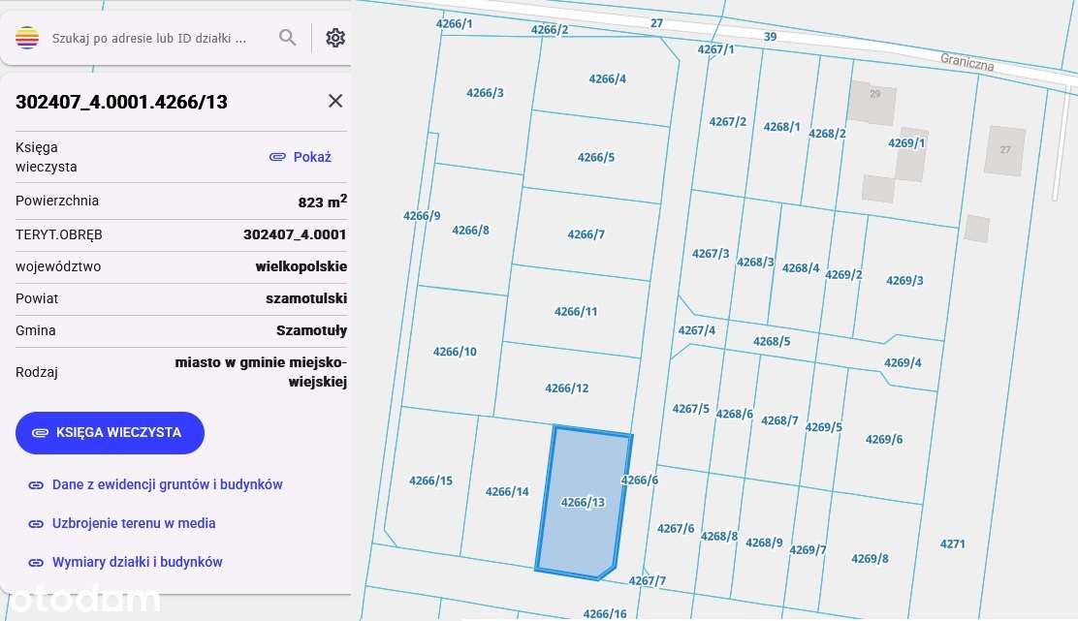Select parcel 4266/7 on the map
The image size is (1078, 621).
click(586, 235)
